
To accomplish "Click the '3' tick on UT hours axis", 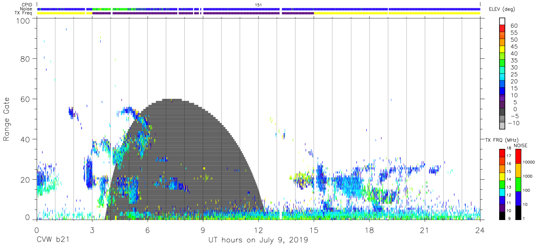I will point(92,230).
